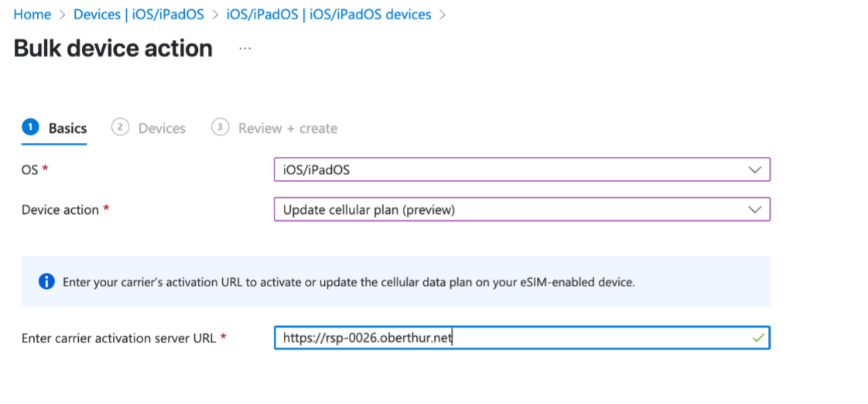Go to the Review + create tab label

(288, 128)
